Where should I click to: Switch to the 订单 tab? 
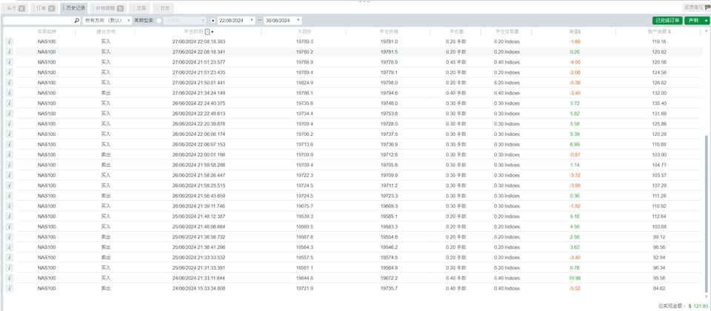46,7
